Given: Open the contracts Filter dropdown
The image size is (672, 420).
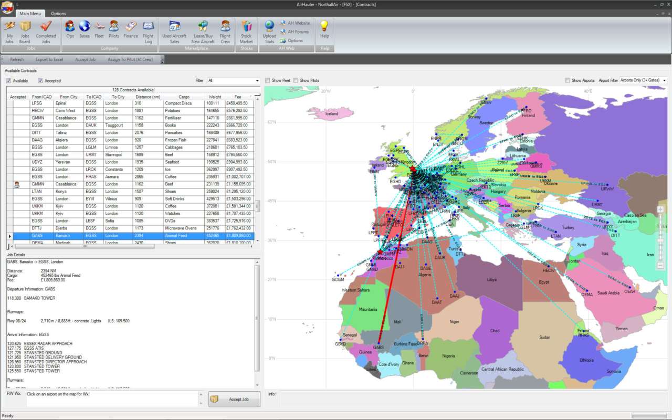Looking at the screenshot, I should click(234, 81).
